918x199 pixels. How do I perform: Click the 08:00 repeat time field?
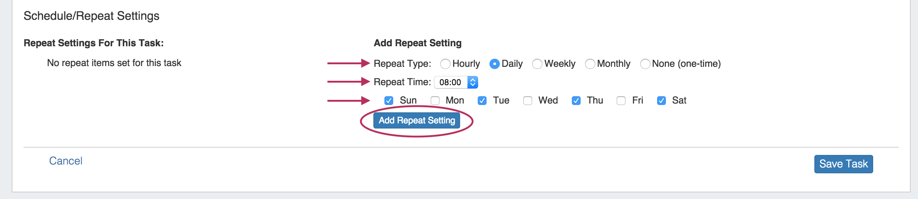tap(451, 82)
